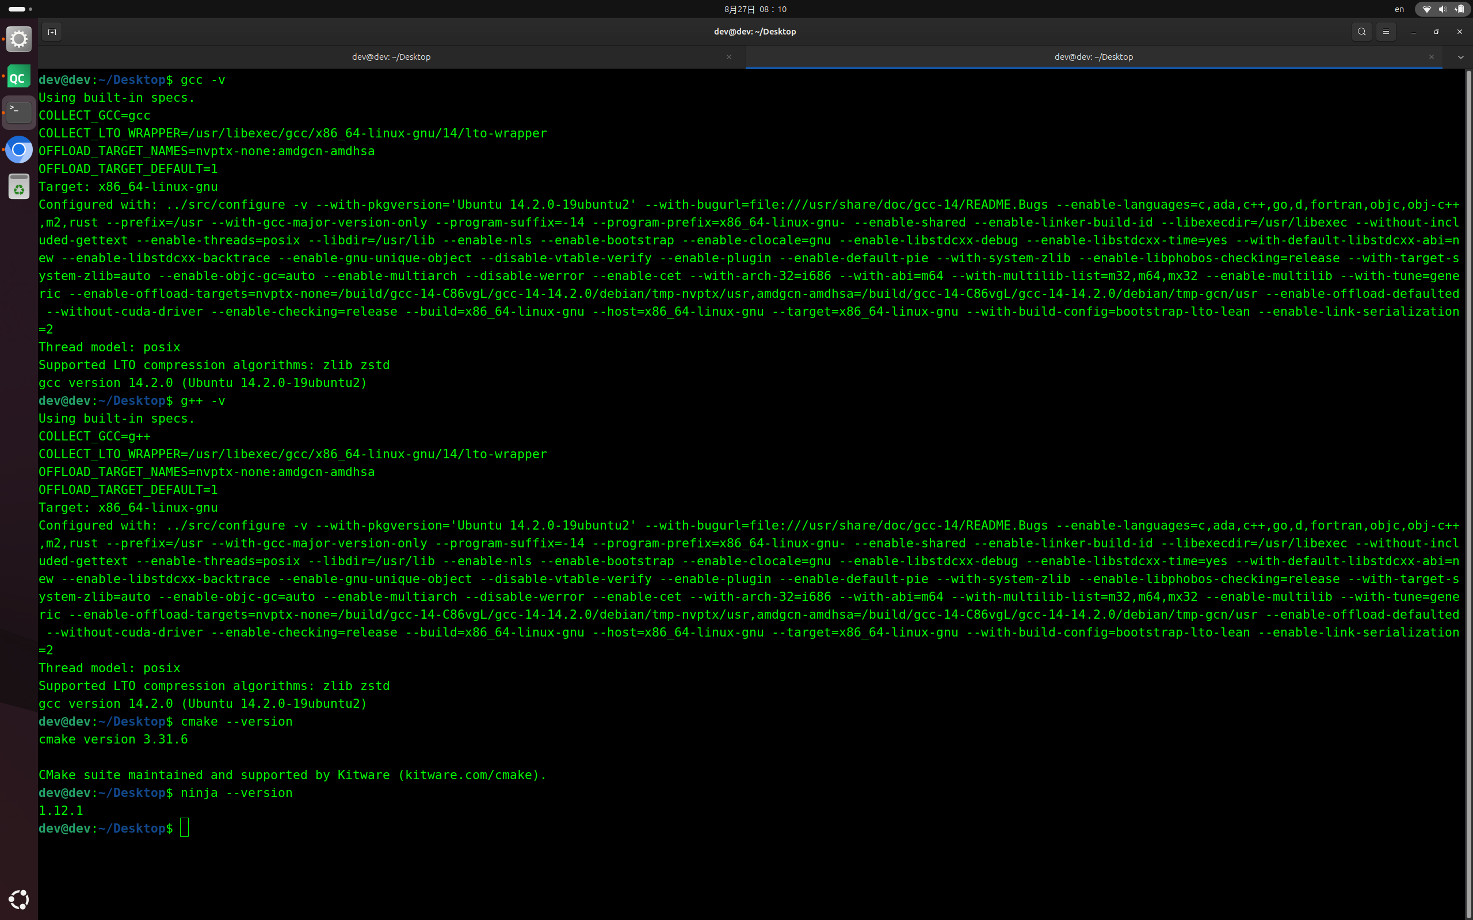Open the terminal hamburger menu

pos(1386,32)
